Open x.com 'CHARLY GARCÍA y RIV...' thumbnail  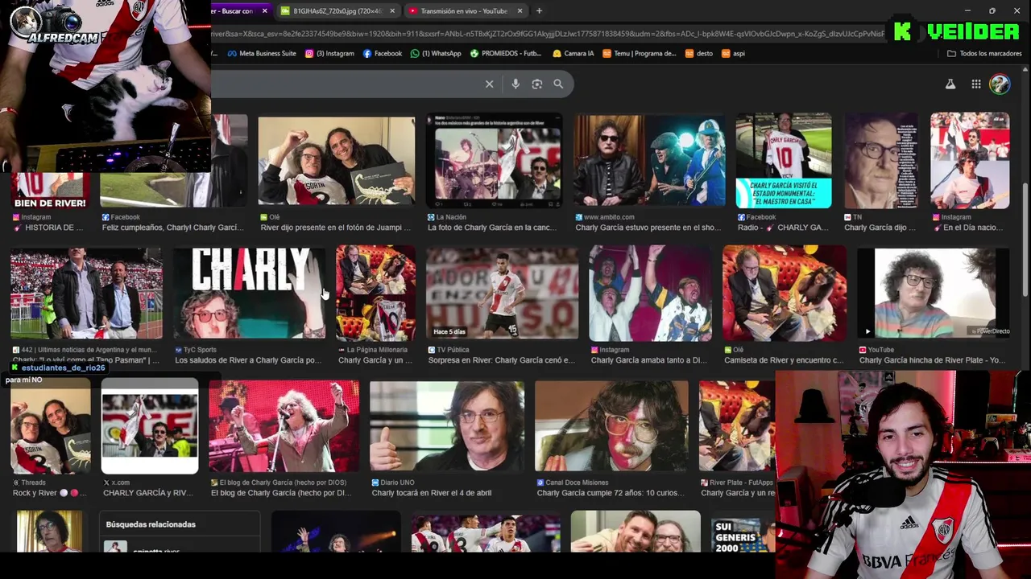[x=150, y=426]
